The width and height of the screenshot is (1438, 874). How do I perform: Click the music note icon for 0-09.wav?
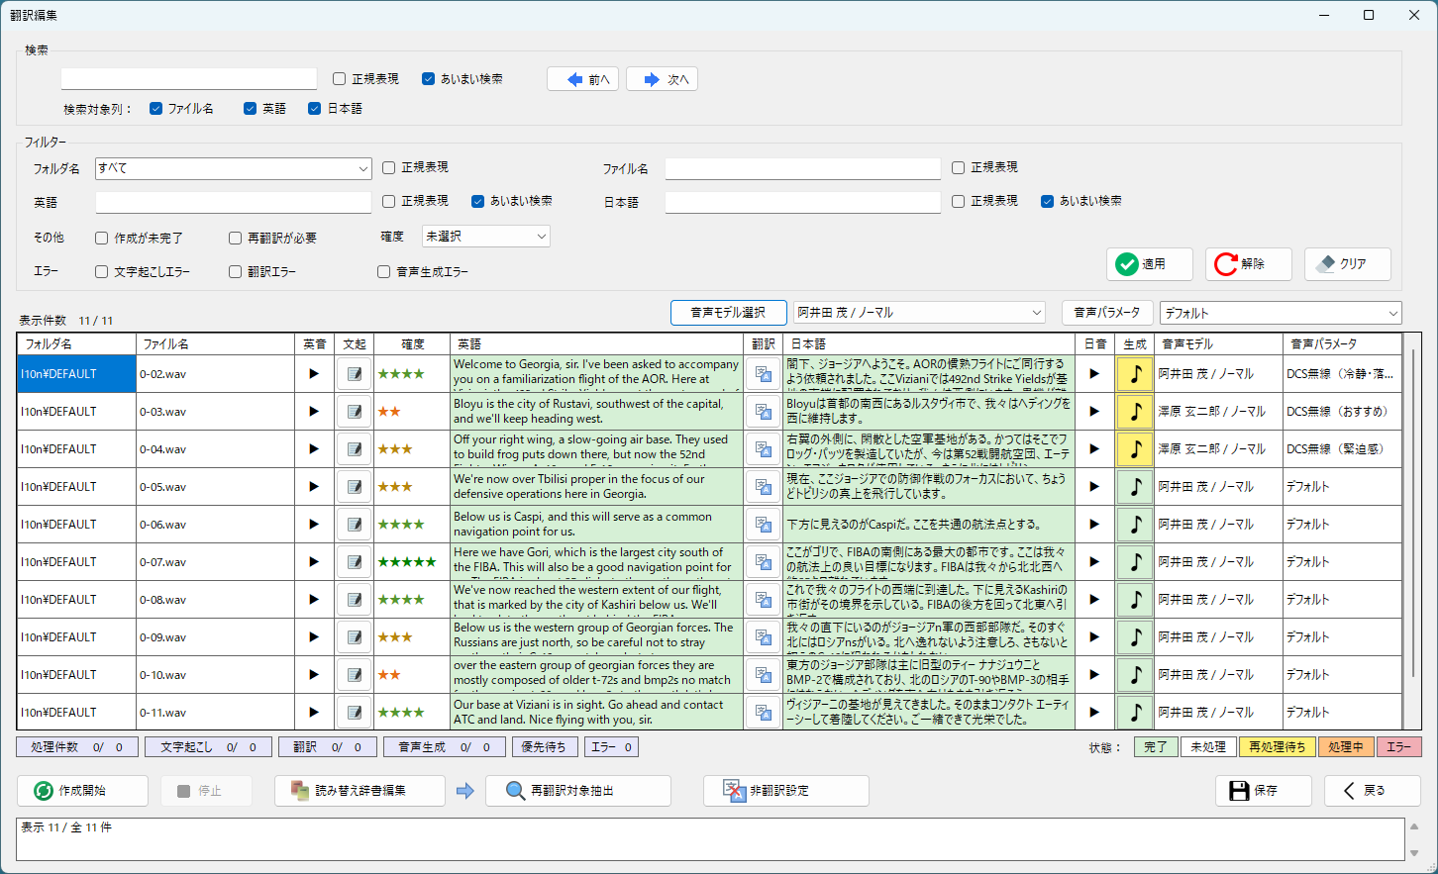click(1135, 637)
